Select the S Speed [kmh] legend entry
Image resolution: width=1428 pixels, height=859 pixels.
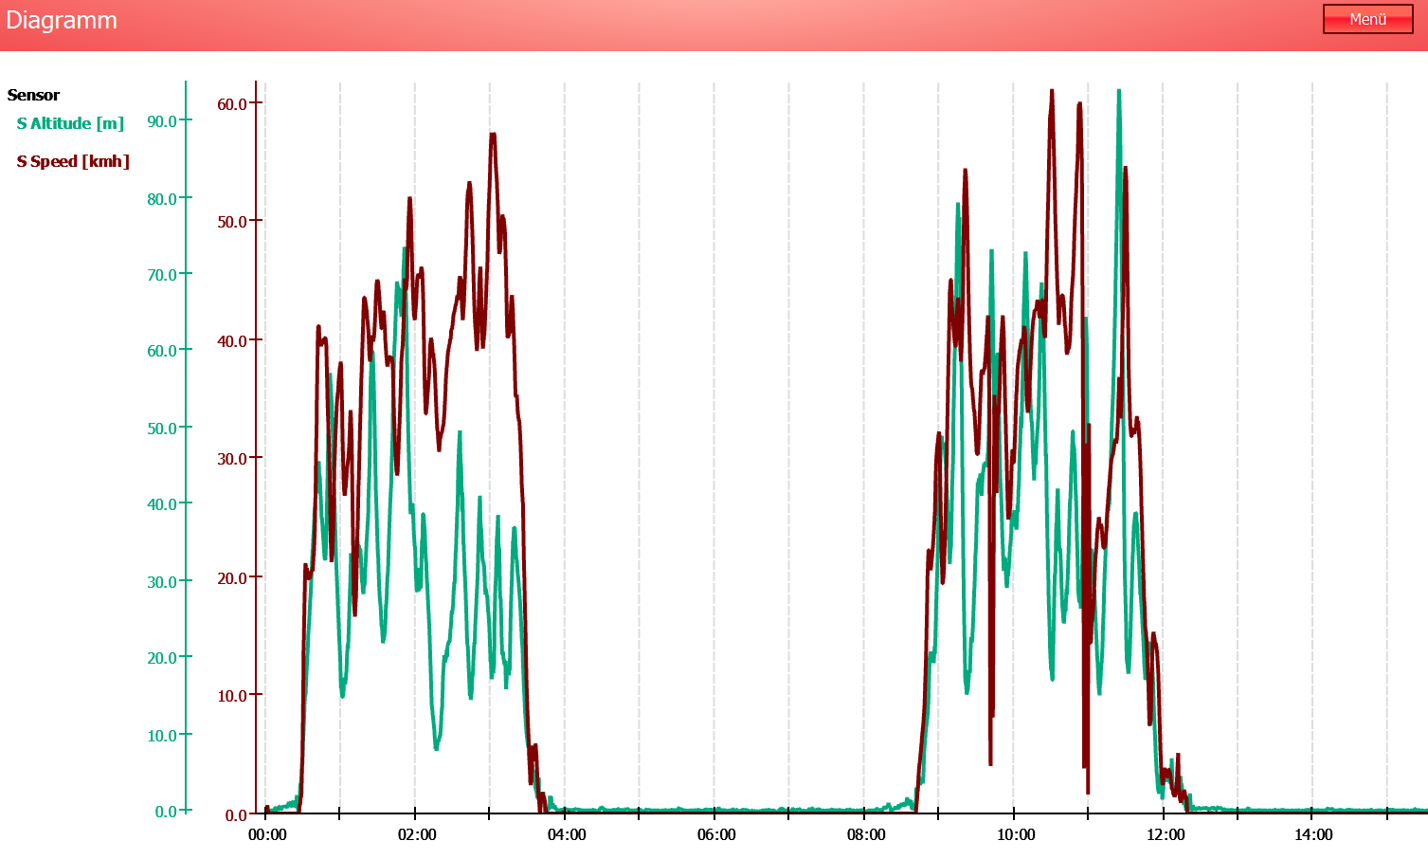point(73,161)
